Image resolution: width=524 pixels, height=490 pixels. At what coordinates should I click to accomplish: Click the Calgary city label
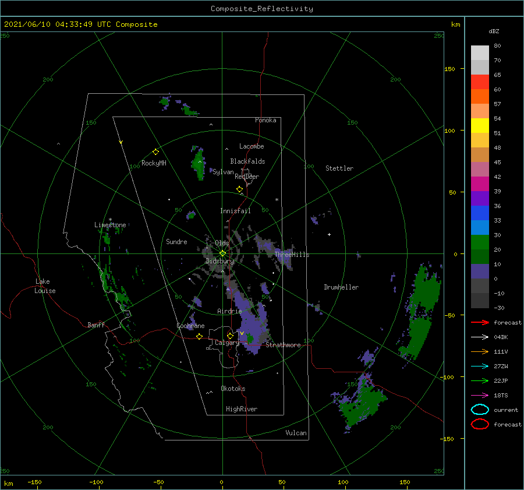click(227, 343)
